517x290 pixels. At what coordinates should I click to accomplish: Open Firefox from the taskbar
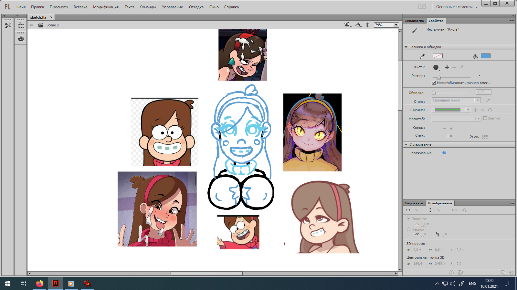pyautogui.click(x=40, y=284)
